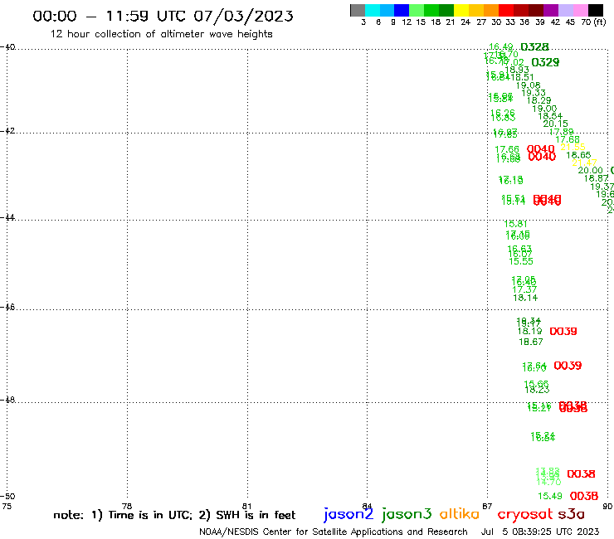Click the 0329 time label
This screenshot has height=539, width=614.
point(545,62)
